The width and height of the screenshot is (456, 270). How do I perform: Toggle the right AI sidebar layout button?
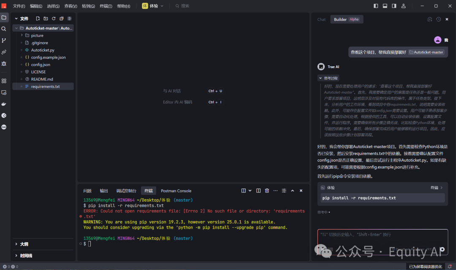394,6
